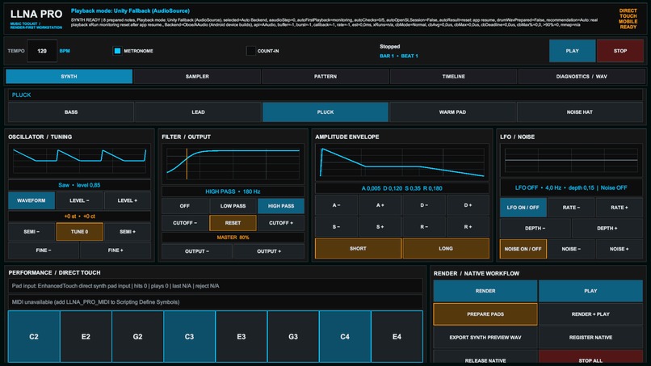Decrease release with R −

(x=424, y=227)
